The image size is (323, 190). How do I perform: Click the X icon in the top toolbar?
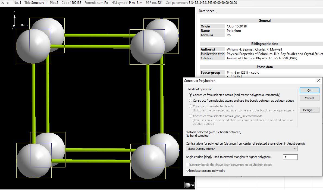pyautogui.click(x=3, y=3)
